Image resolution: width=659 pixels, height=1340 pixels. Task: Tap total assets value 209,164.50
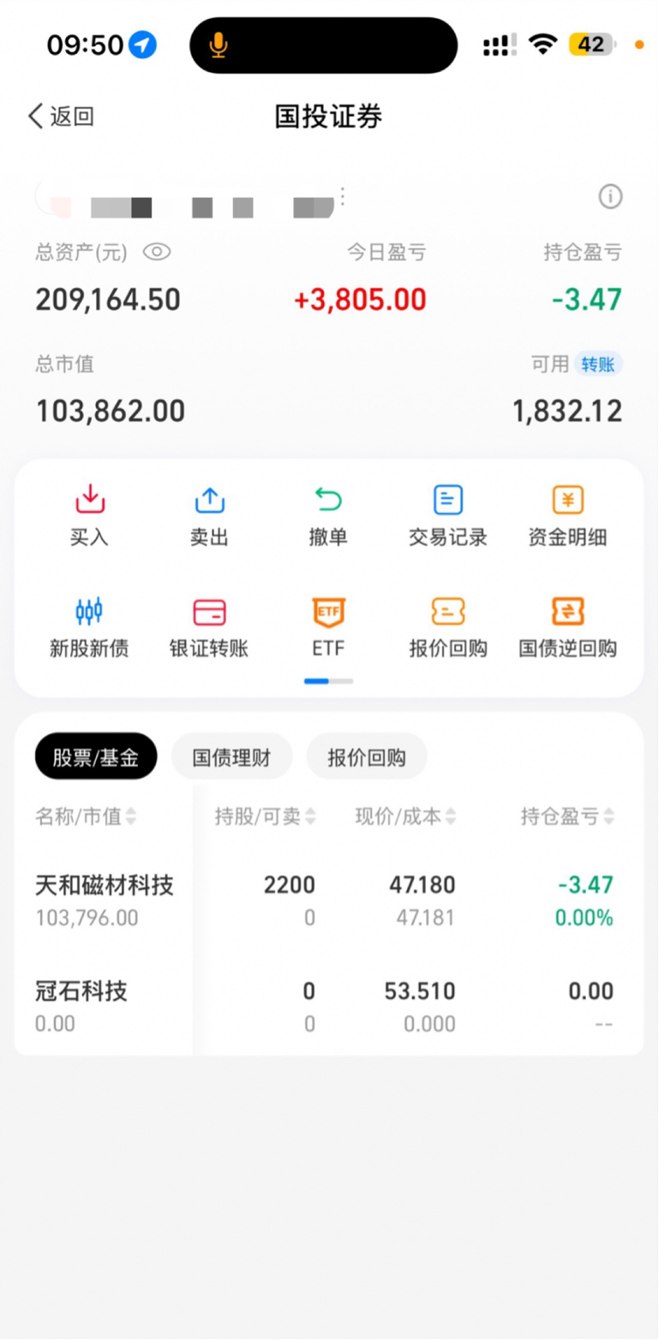(x=108, y=300)
